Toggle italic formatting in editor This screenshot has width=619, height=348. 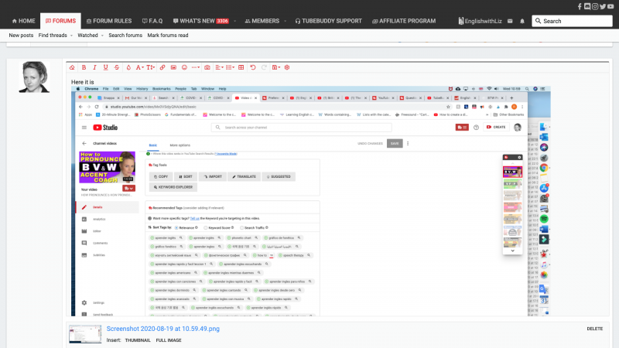pyautogui.click(x=94, y=68)
